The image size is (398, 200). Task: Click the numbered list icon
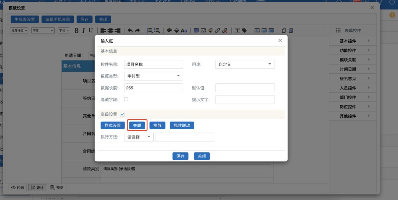[x=150, y=30]
